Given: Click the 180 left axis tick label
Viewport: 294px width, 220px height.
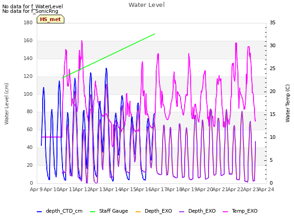Looking at the screenshot, I should (28, 23).
